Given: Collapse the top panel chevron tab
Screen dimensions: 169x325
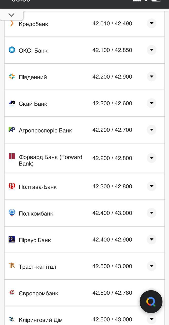Looking at the screenshot, I should coord(12,15).
